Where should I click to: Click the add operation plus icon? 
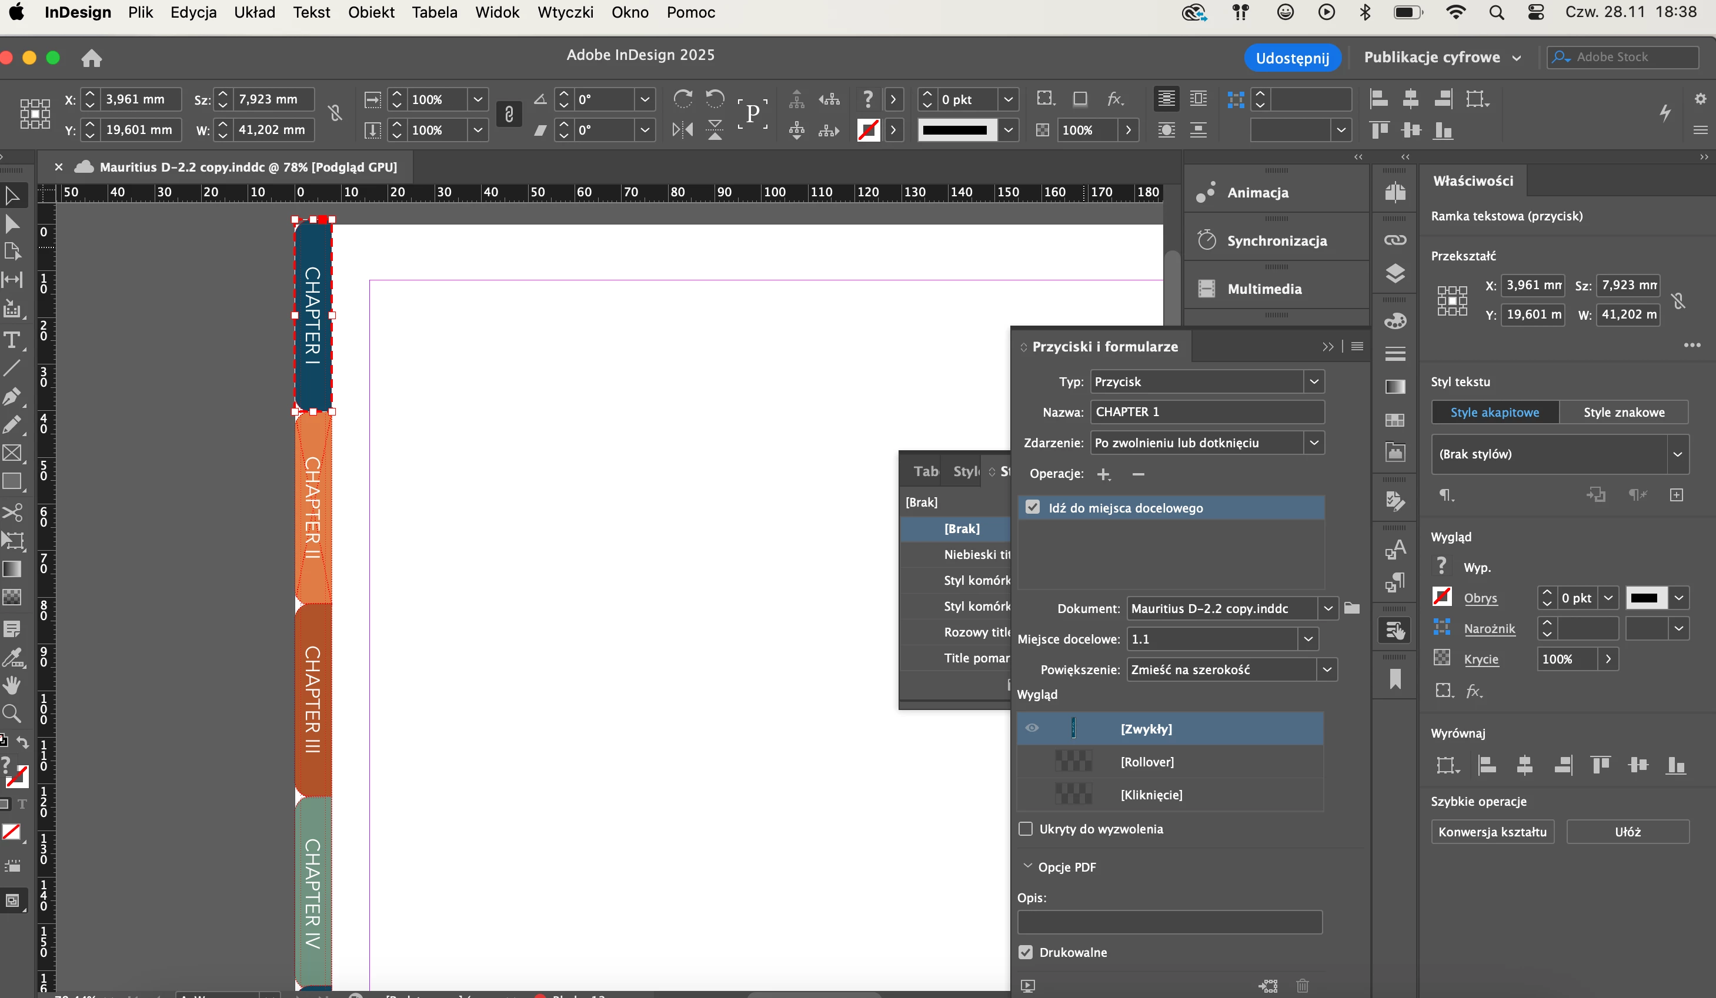pyautogui.click(x=1104, y=474)
